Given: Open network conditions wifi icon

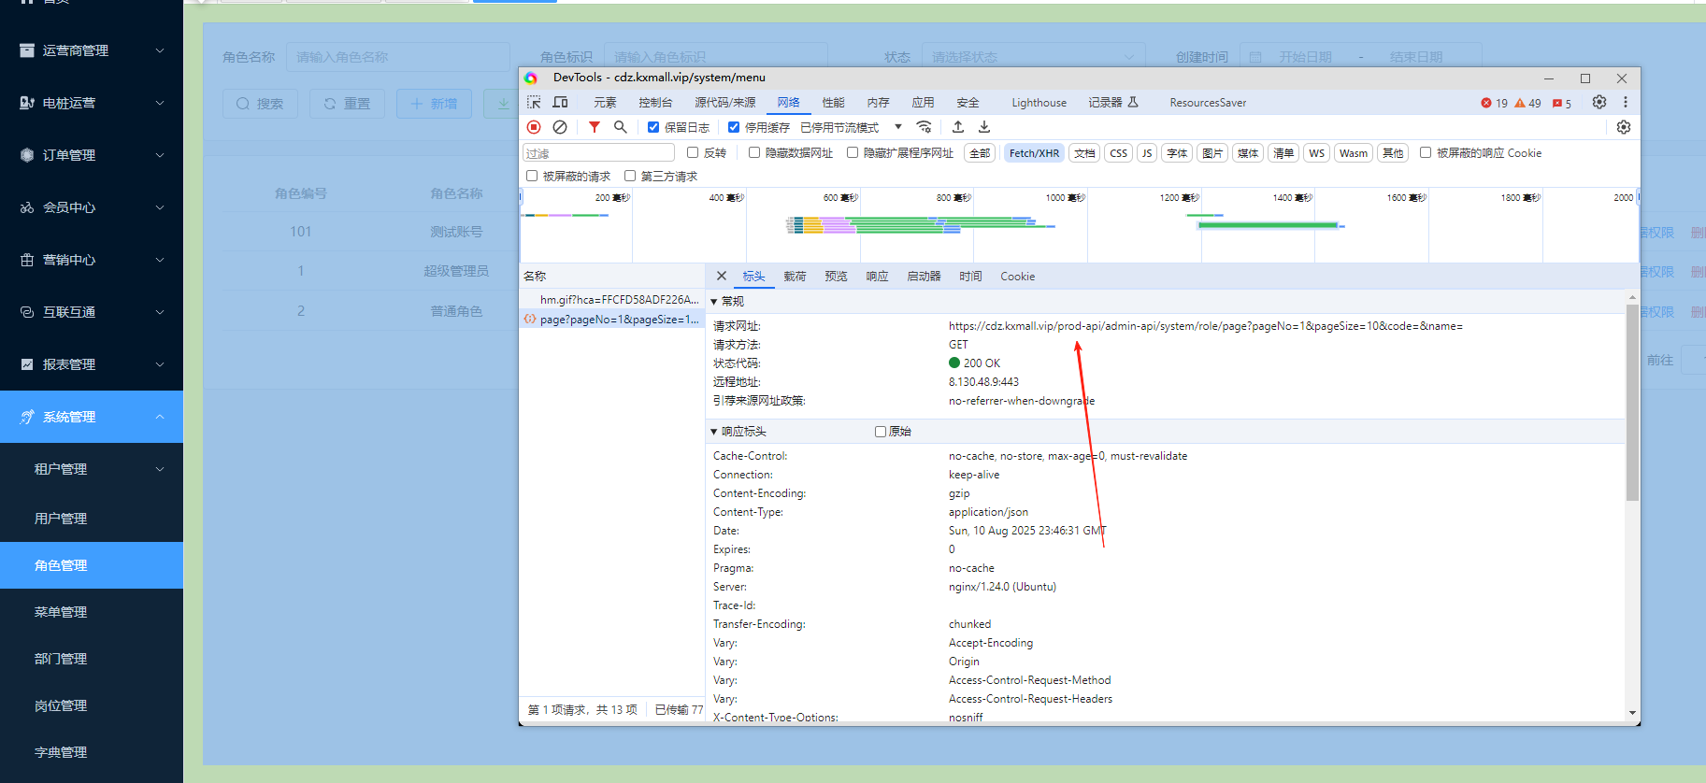Looking at the screenshot, I should point(924,127).
